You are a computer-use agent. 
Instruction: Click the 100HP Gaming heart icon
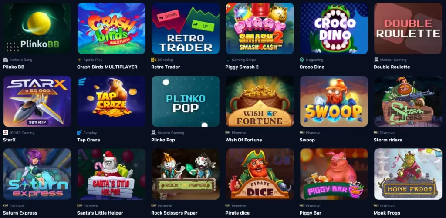pos(5,133)
